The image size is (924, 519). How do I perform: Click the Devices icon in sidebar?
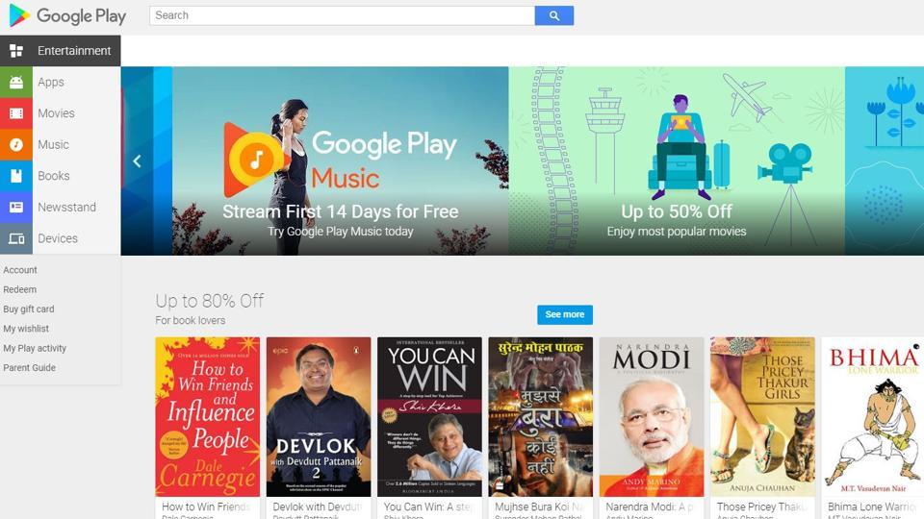coord(16,238)
